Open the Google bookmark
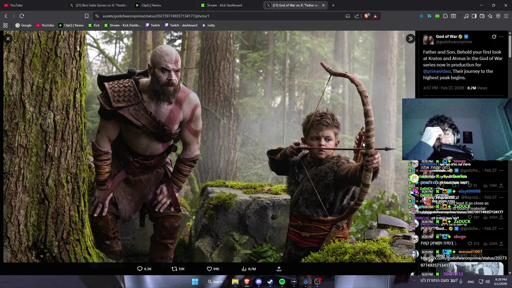Viewport: 512px width, 288px height. tap(24, 25)
